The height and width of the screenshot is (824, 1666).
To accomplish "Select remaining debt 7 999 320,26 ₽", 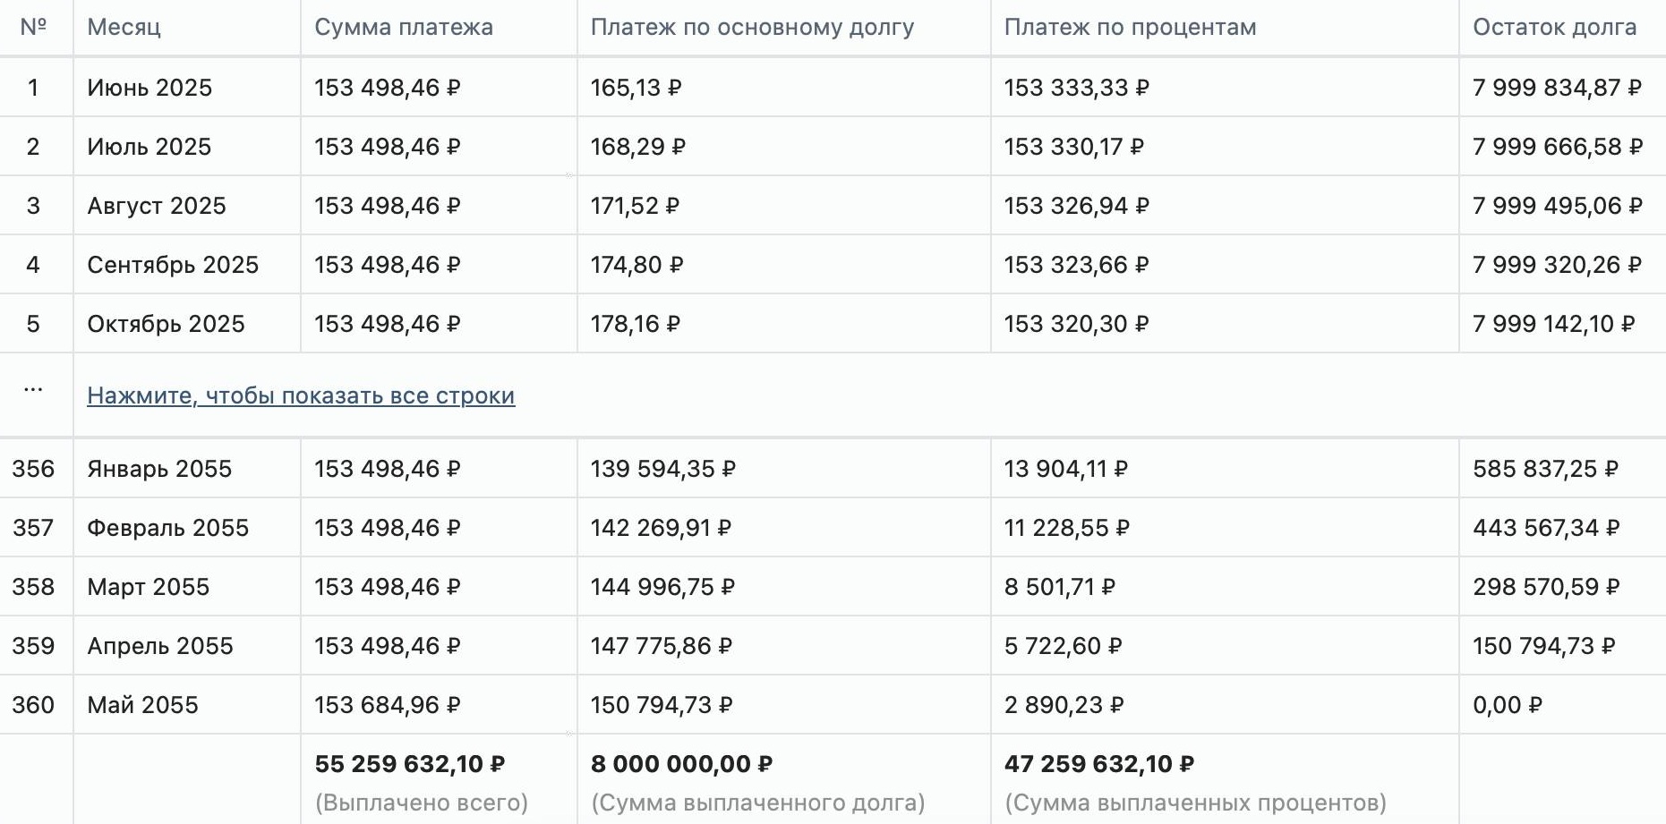I will coord(1558,265).
